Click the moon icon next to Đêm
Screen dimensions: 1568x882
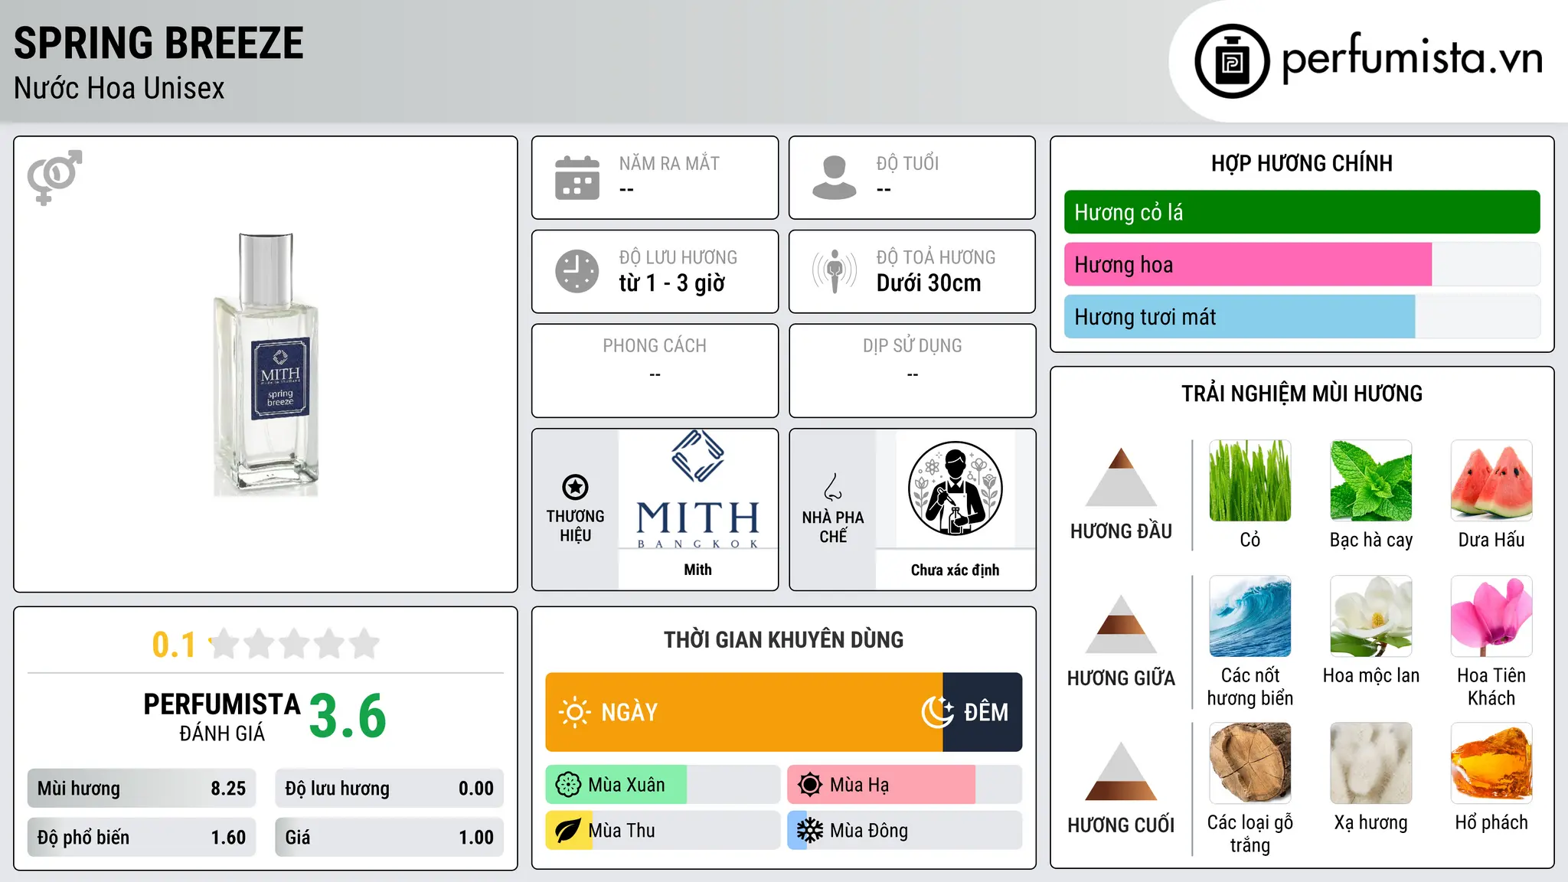pyautogui.click(x=937, y=712)
